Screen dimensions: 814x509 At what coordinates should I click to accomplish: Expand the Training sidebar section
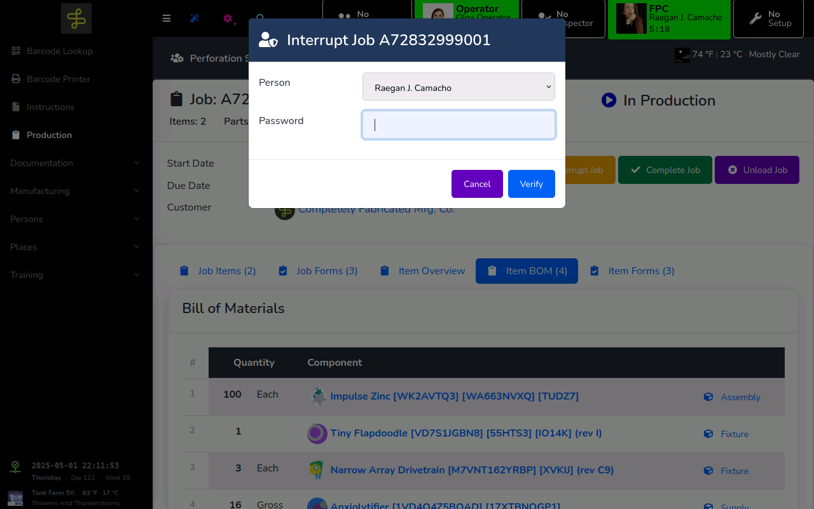(76, 275)
